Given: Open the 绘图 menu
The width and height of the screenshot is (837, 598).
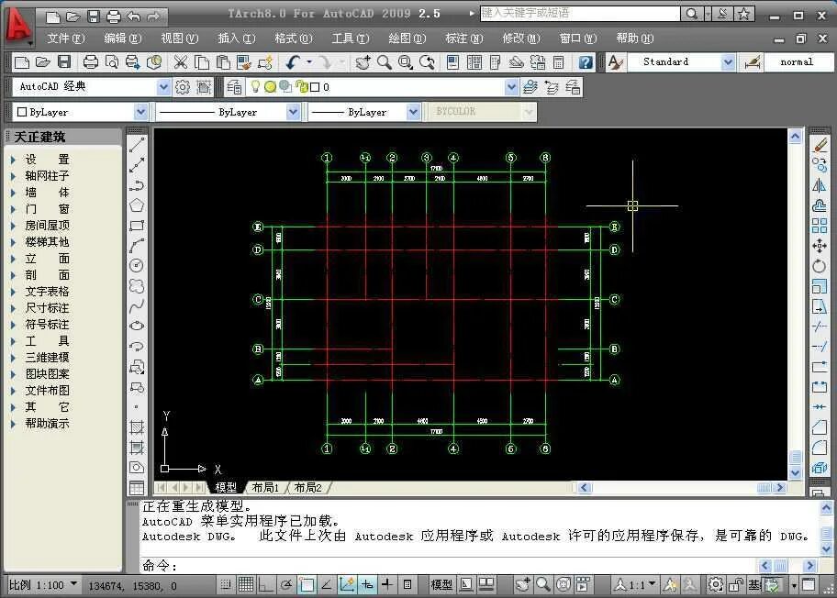Looking at the screenshot, I should click(x=407, y=39).
